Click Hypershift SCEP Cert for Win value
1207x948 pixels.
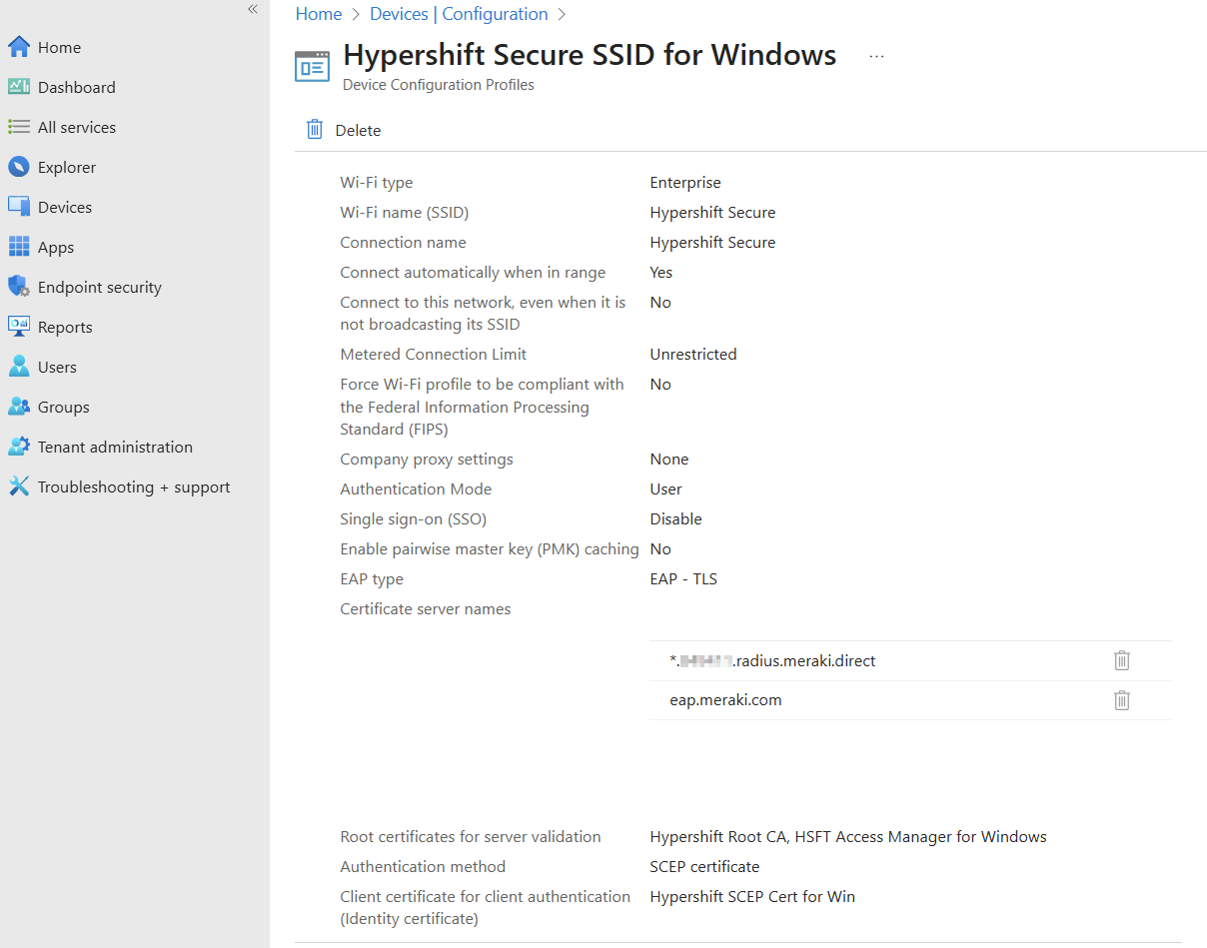tap(752, 896)
